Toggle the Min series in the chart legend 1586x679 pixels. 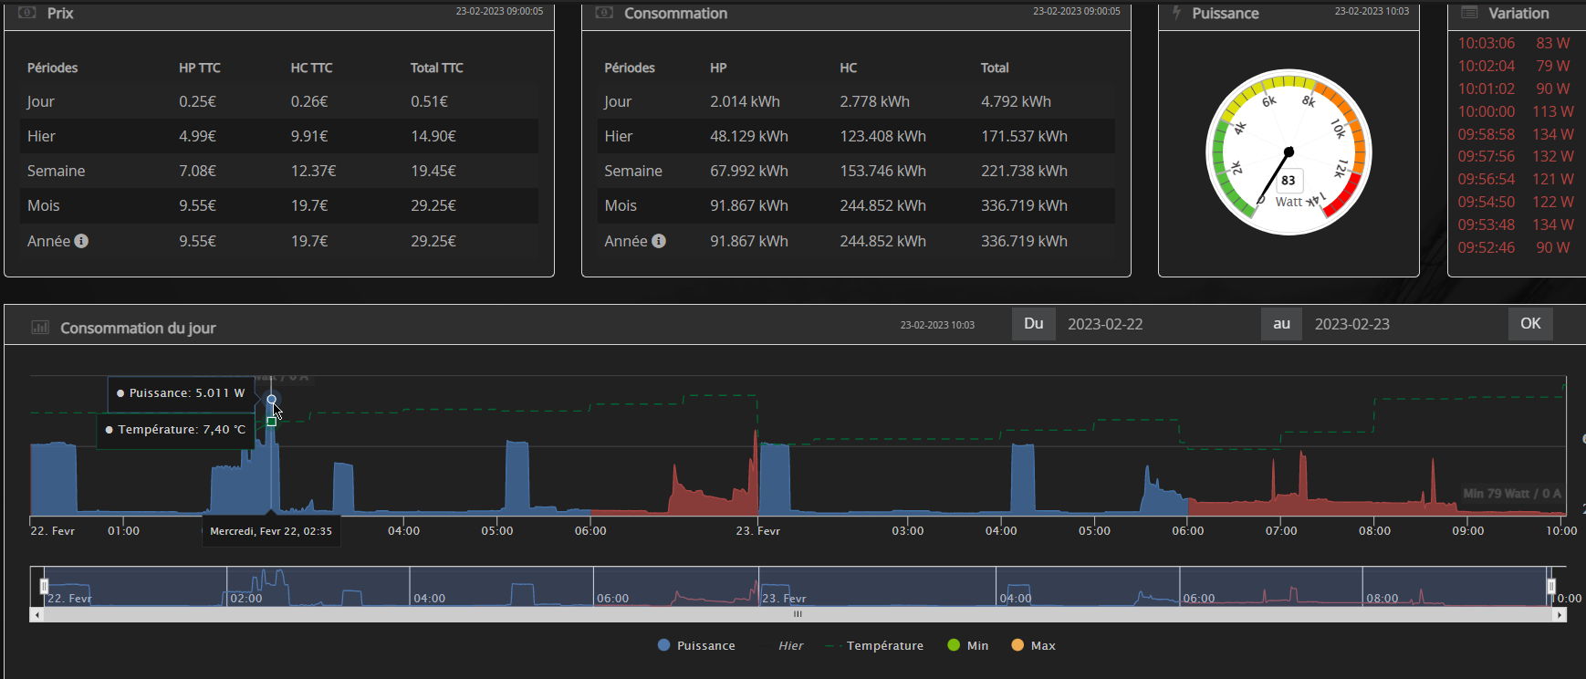tap(968, 645)
